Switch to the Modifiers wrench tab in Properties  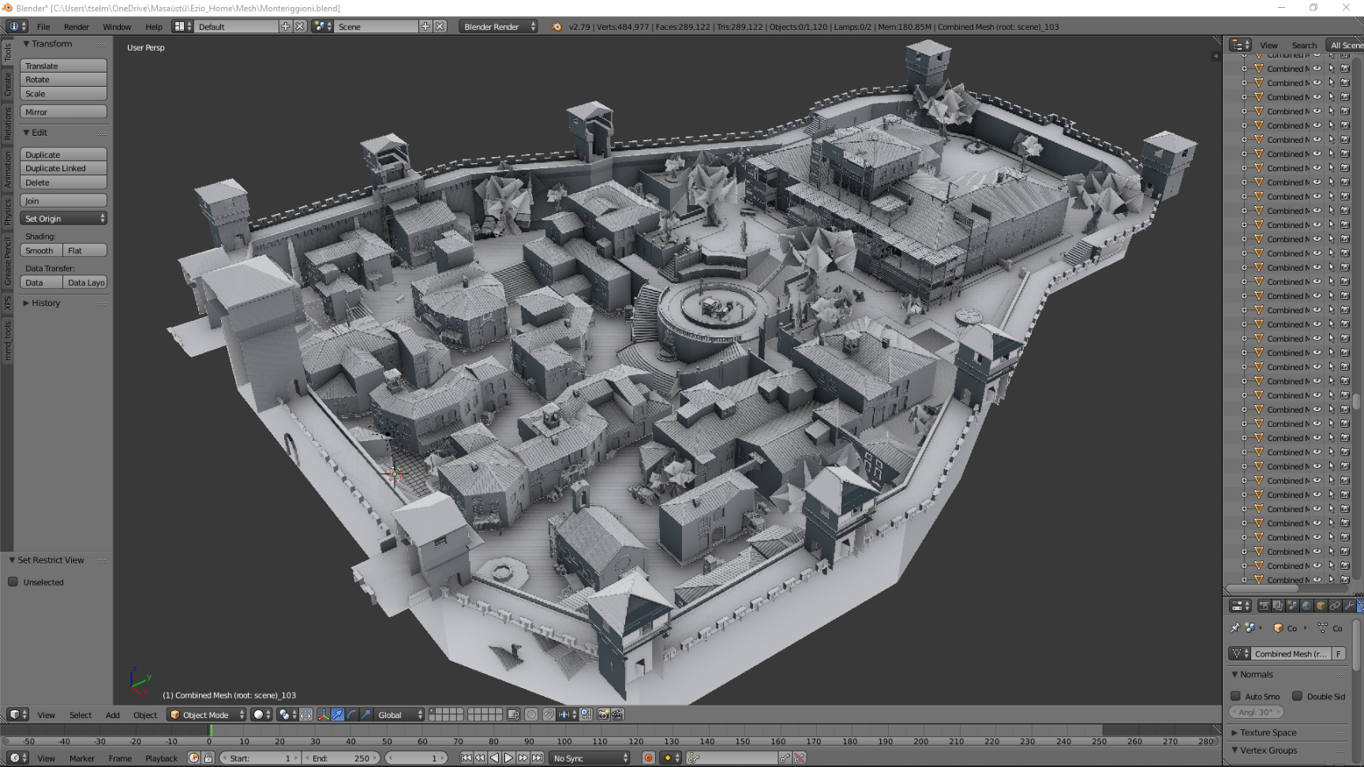pyautogui.click(x=1349, y=606)
